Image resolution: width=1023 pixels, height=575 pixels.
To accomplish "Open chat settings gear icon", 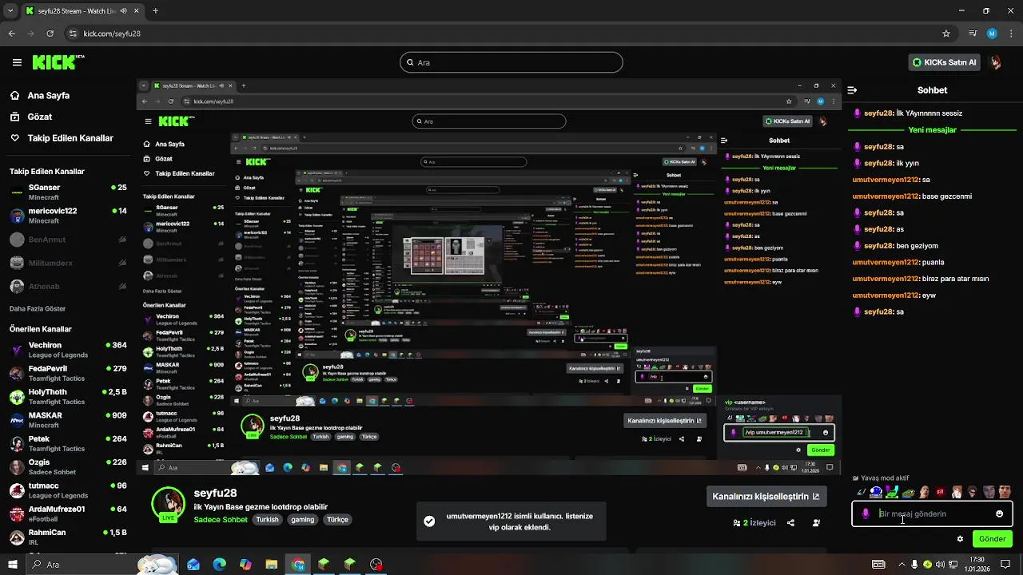I will [x=960, y=539].
